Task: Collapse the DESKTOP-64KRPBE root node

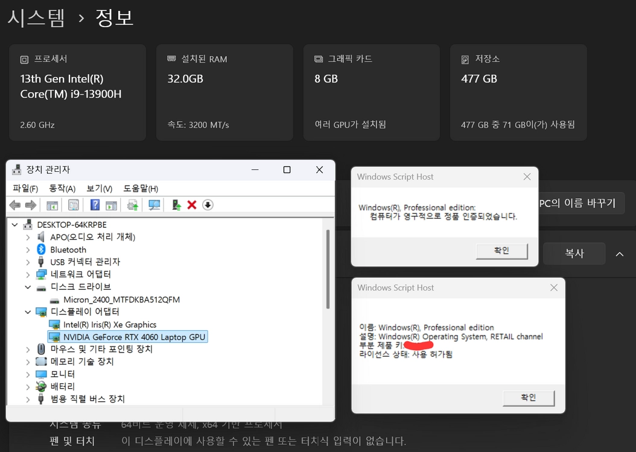Action: 15,224
